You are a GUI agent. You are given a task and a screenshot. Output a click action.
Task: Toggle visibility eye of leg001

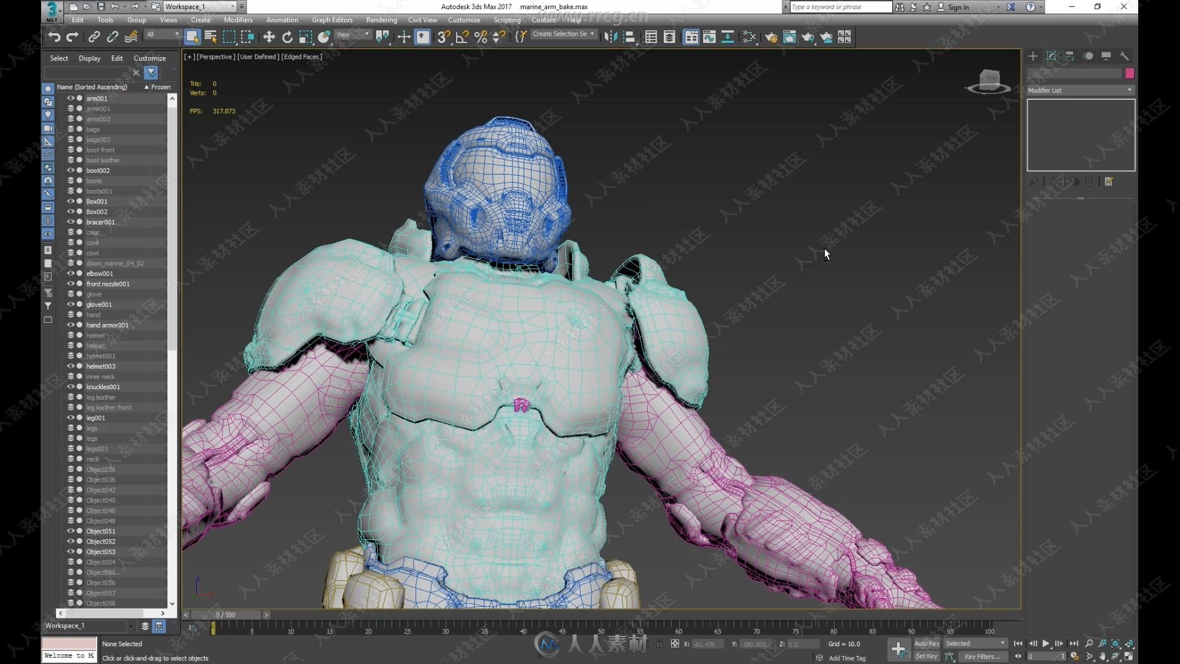(71, 417)
